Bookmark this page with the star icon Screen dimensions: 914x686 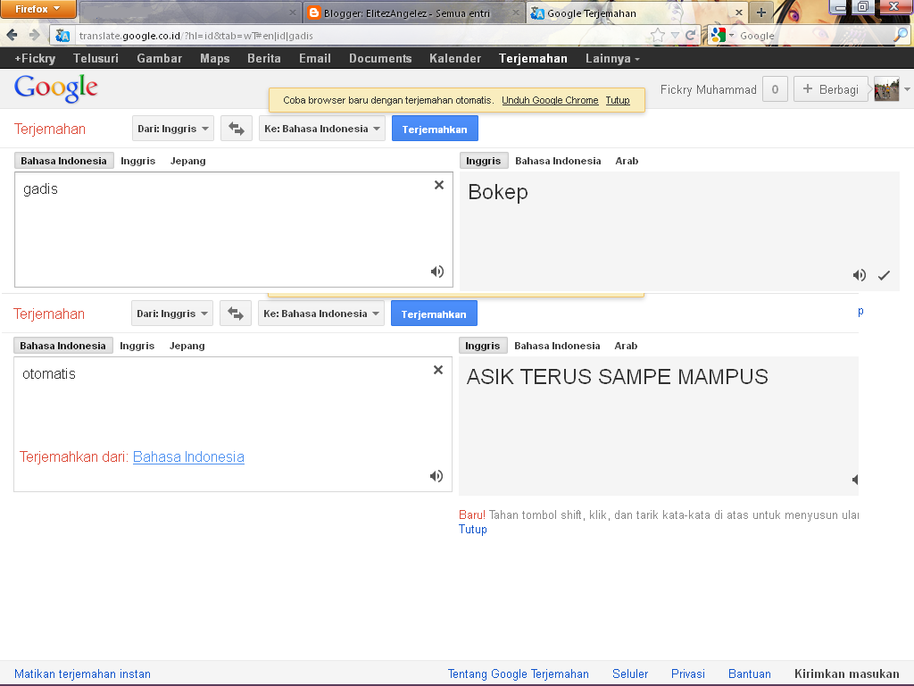[x=658, y=36]
